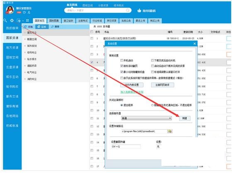Click the magnifier search icon in toolbar
Viewport: 232px width, 173px height.
tap(5, 20)
